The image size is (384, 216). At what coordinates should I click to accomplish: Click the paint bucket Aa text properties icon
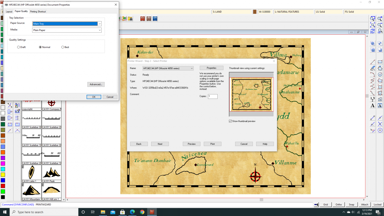(x=17, y=105)
